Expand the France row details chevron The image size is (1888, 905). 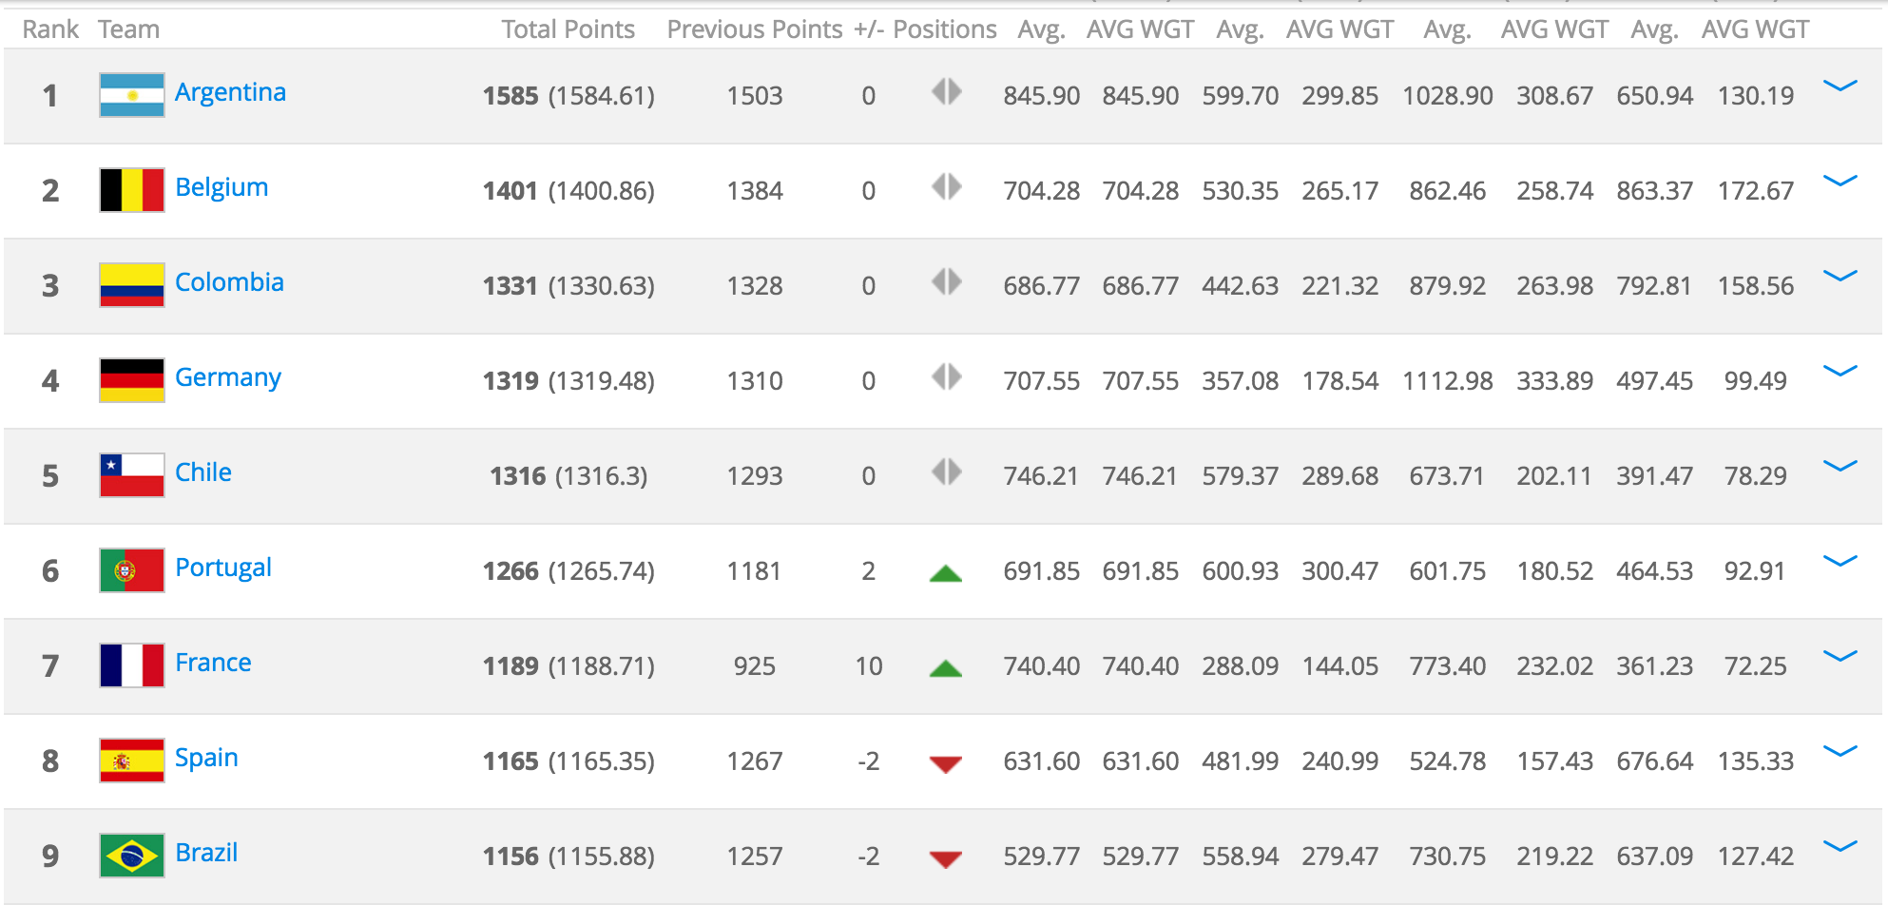click(x=1840, y=657)
